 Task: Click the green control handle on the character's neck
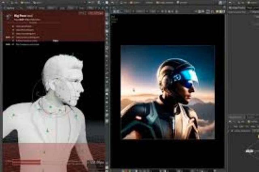[x=50, y=107]
